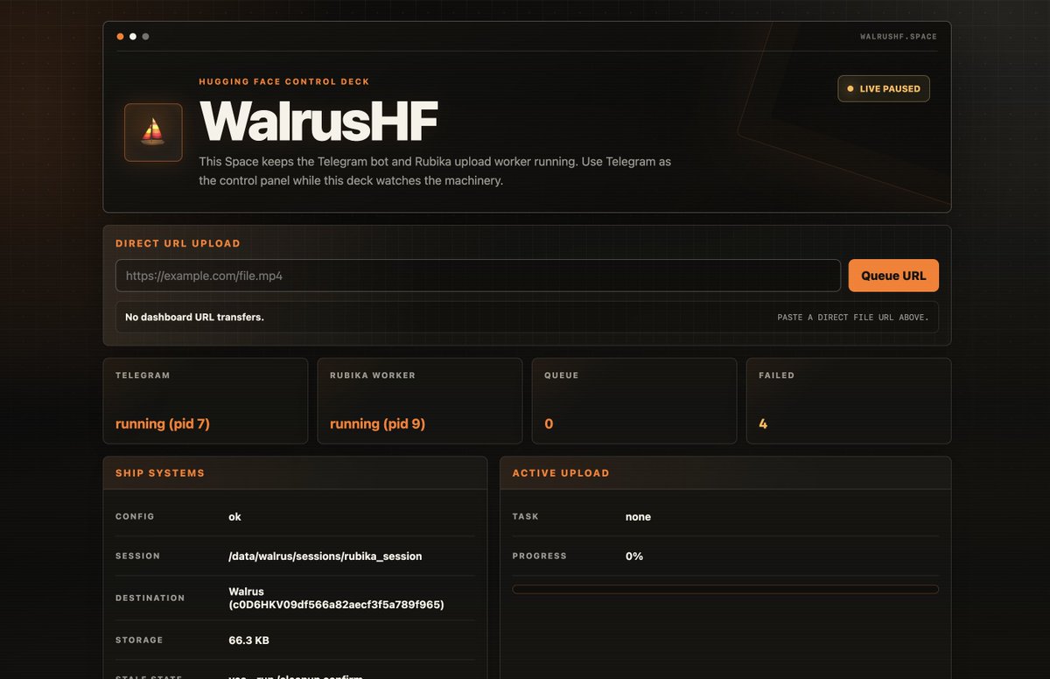
Task: Click the white window dot
Action: tap(133, 37)
